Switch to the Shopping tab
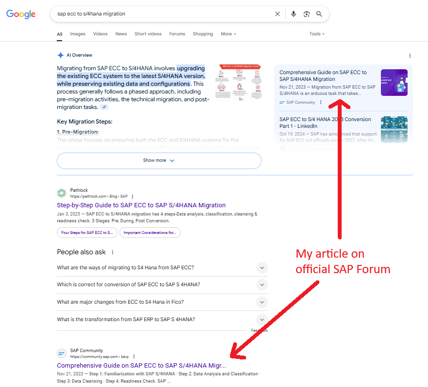 [x=203, y=34]
